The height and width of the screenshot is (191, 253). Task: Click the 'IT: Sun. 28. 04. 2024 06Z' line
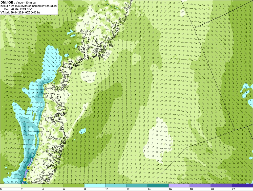tap(16, 9)
